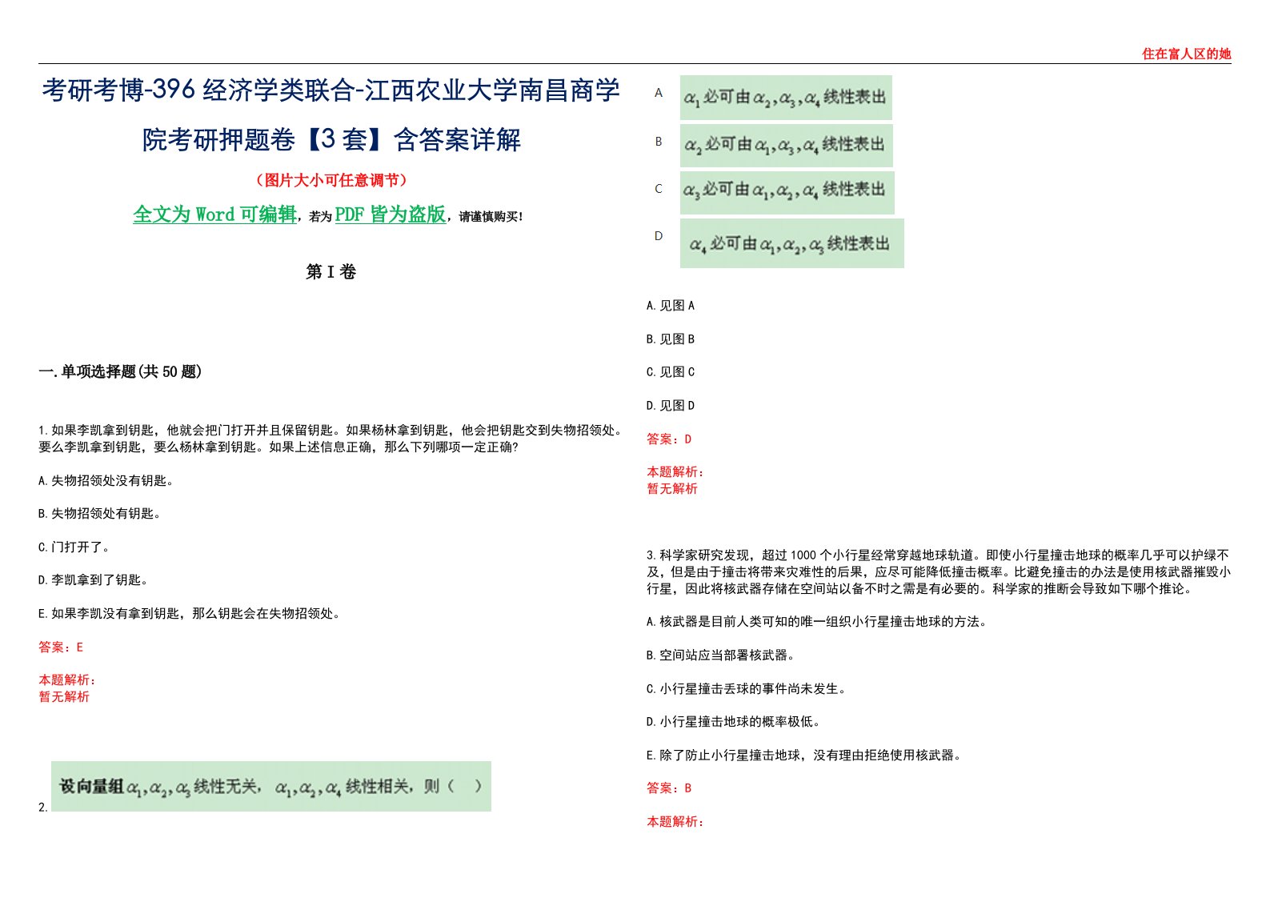Click the section heading 一.单项选择题(共 50 题)
Image resolution: width=1270 pixels, height=898 pixels.
(120, 371)
